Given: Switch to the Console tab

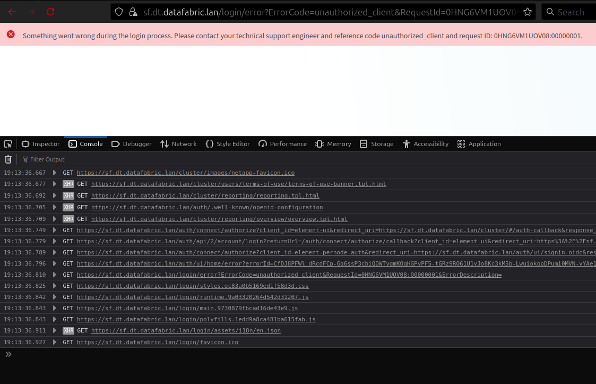Looking at the screenshot, I should pyautogui.click(x=86, y=144).
